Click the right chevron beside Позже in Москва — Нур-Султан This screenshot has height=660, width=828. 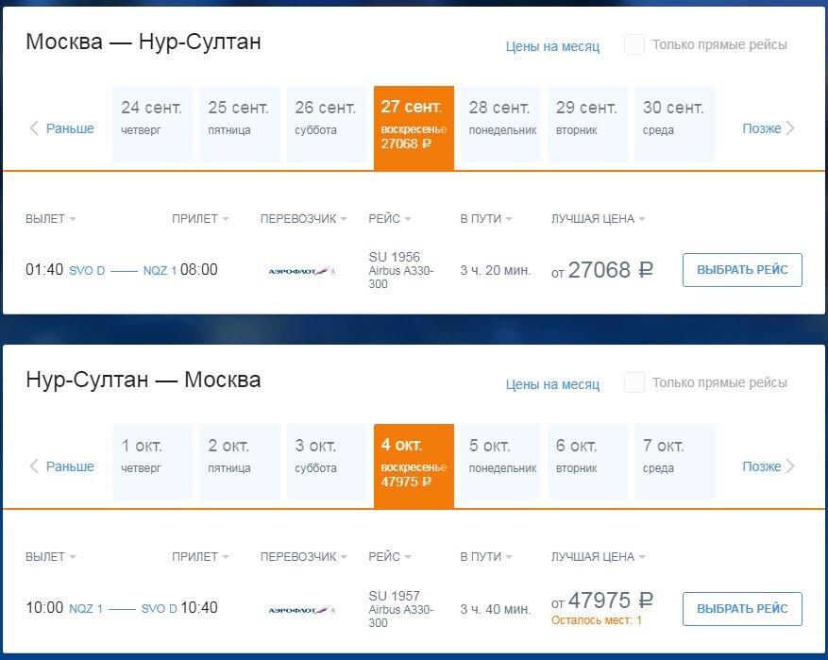[790, 128]
